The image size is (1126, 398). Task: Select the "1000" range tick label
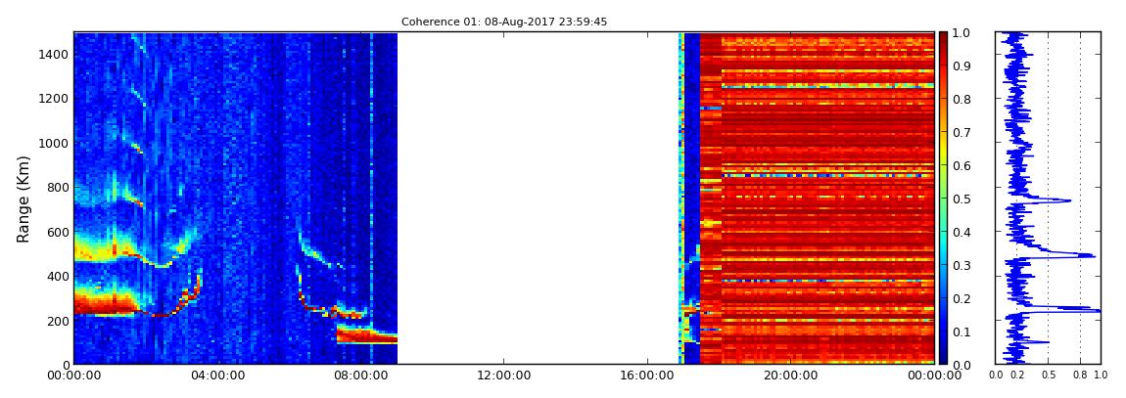click(55, 144)
